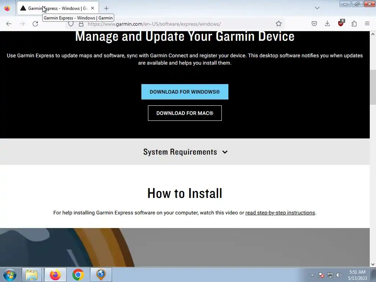Viewport: 376px width, 282px height.
Task: Open the tracking protection shield icon
Action: point(71,24)
